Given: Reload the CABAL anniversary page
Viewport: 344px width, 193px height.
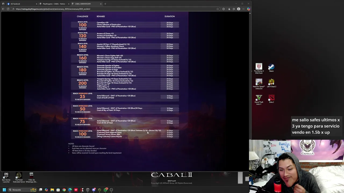Looking at the screenshot, I should [8, 9].
